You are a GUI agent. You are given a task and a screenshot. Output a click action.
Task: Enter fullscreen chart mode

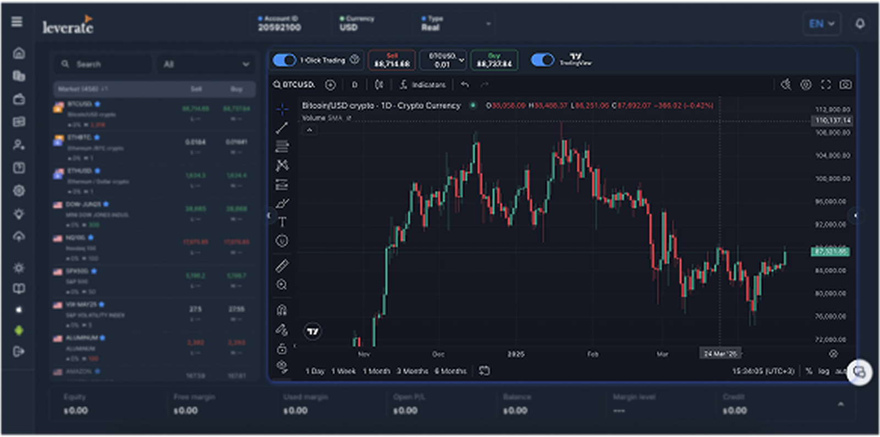[826, 85]
